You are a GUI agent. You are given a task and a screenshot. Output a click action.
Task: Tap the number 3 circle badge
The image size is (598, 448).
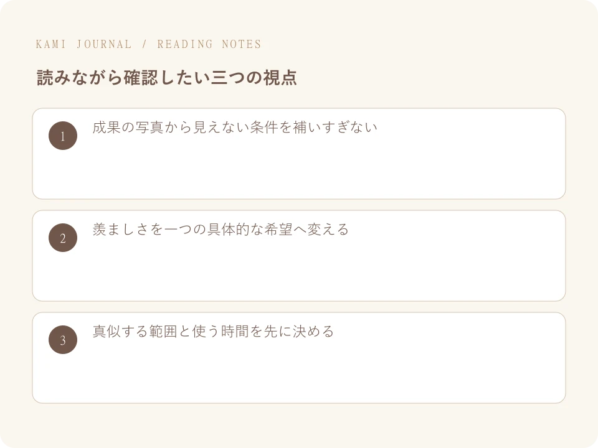(x=63, y=340)
